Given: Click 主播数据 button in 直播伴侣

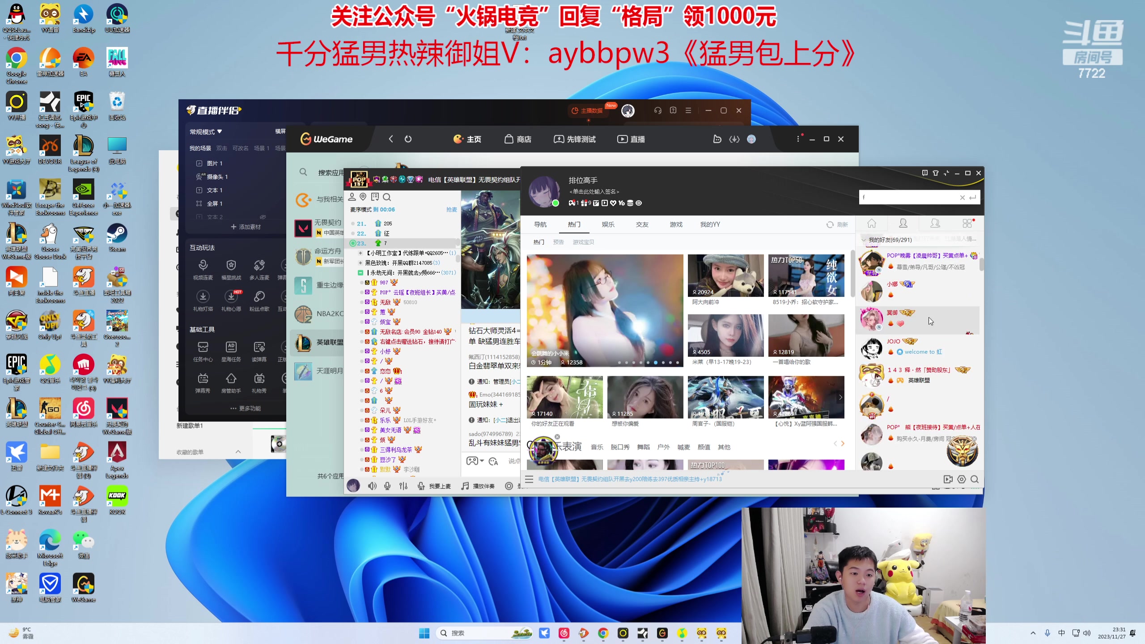Looking at the screenshot, I should click(x=587, y=110).
